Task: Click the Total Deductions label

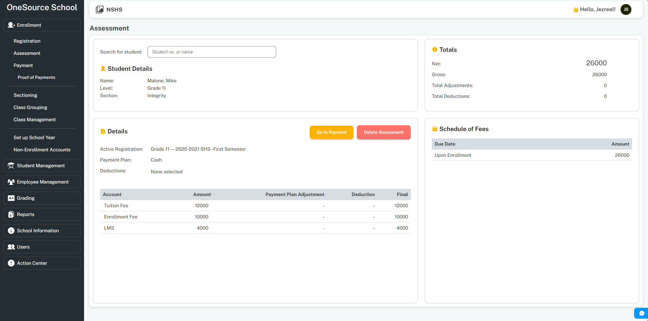Action: coord(451,96)
